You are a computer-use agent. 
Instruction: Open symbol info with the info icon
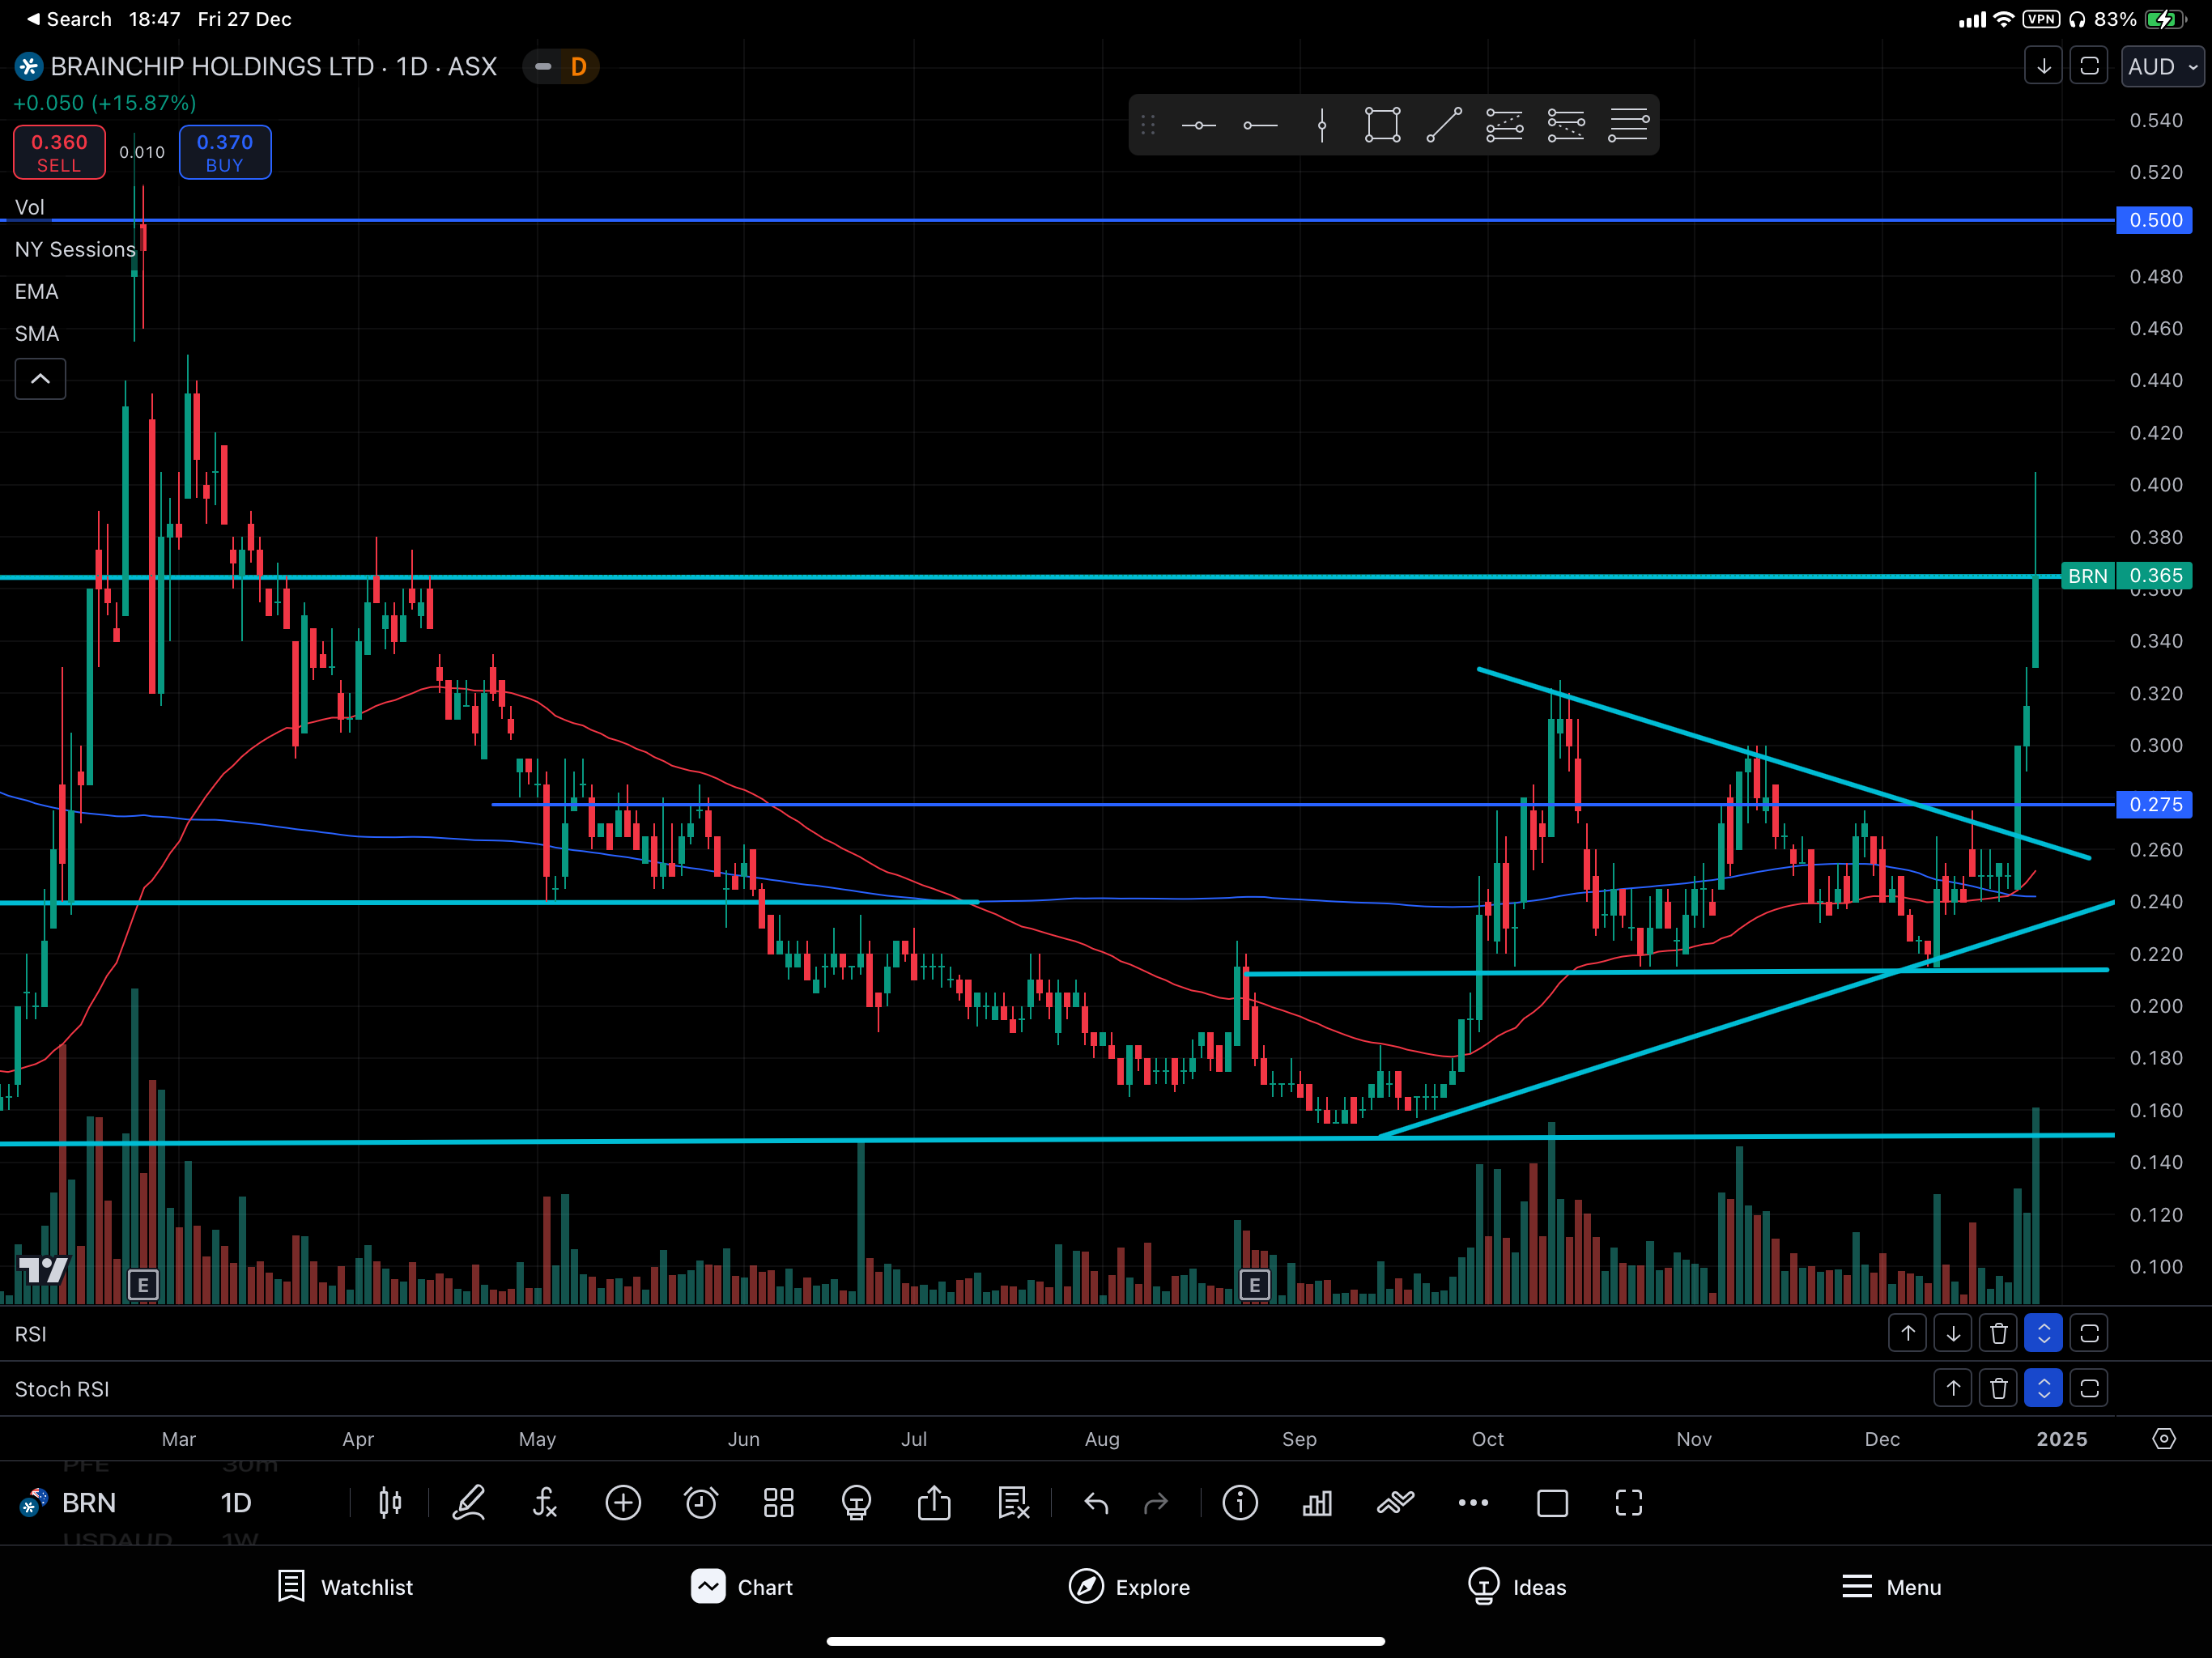coord(1240,1502)
